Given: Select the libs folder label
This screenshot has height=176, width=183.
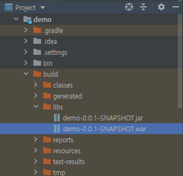Looking at the screenshot, I should (x=58, y=107).
